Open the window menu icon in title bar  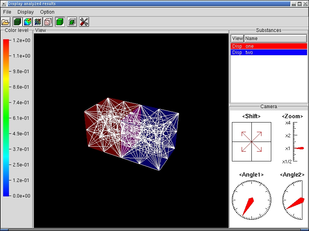[4, 3]
